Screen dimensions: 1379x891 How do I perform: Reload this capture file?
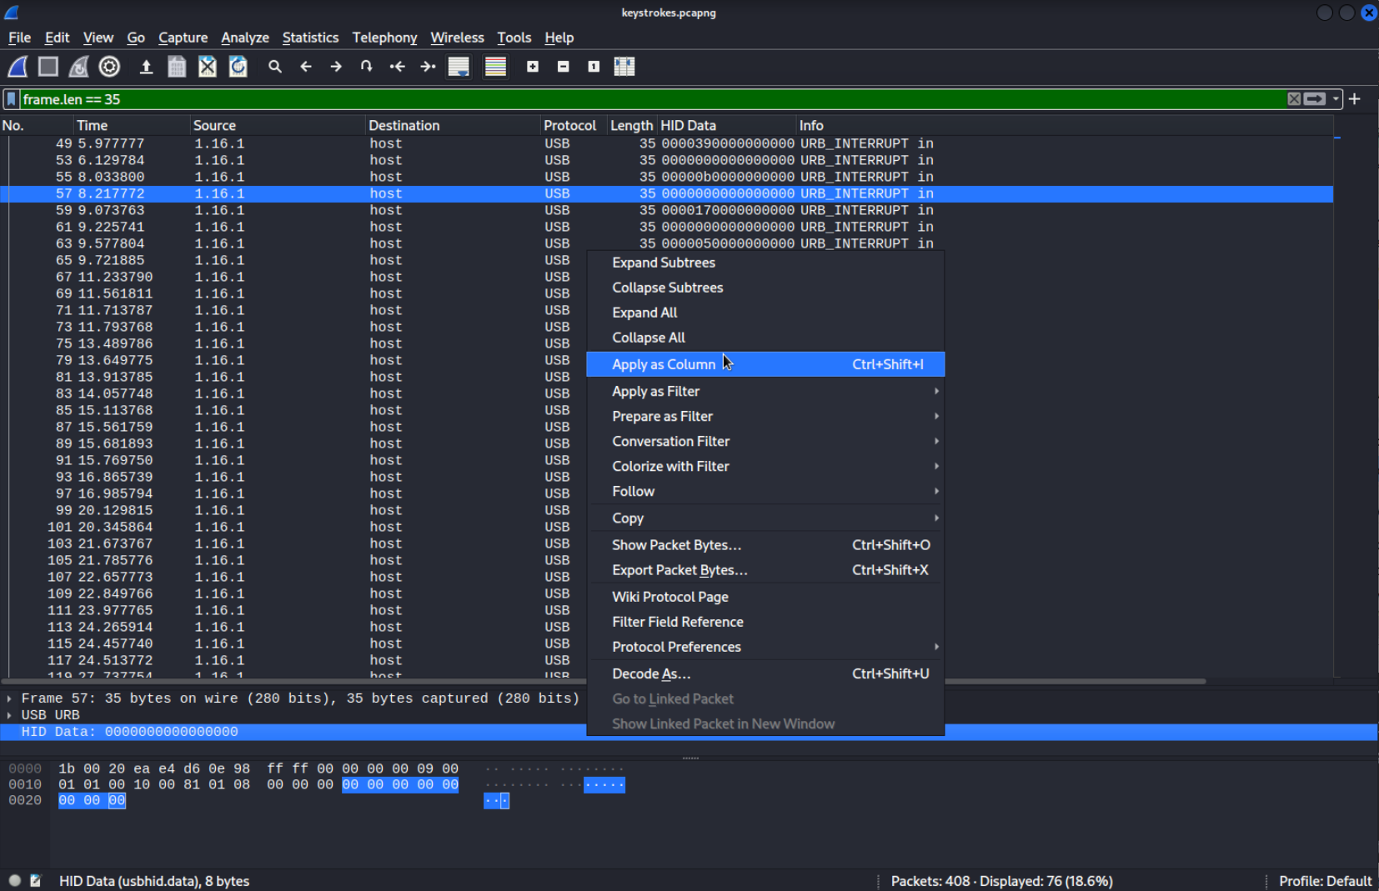[x=238, y=67]
